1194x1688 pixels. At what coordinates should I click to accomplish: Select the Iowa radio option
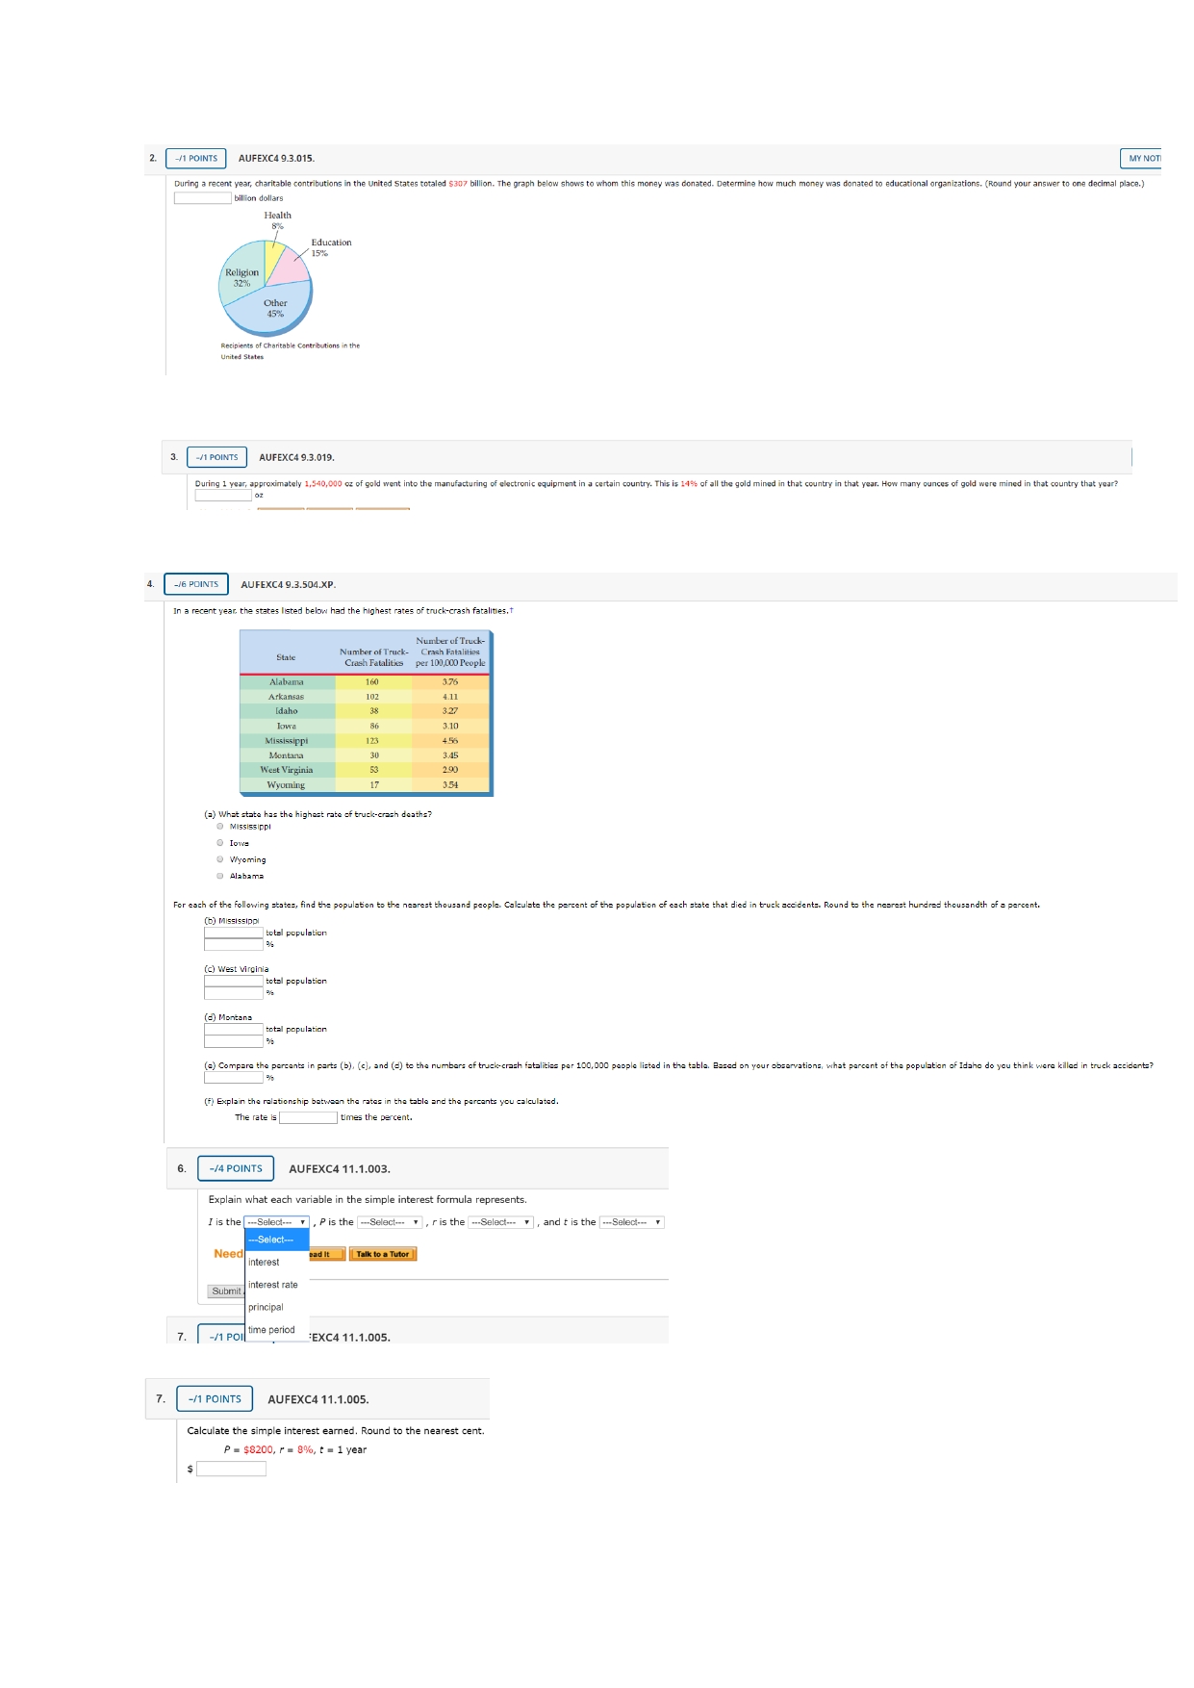(x=220, y=843)
